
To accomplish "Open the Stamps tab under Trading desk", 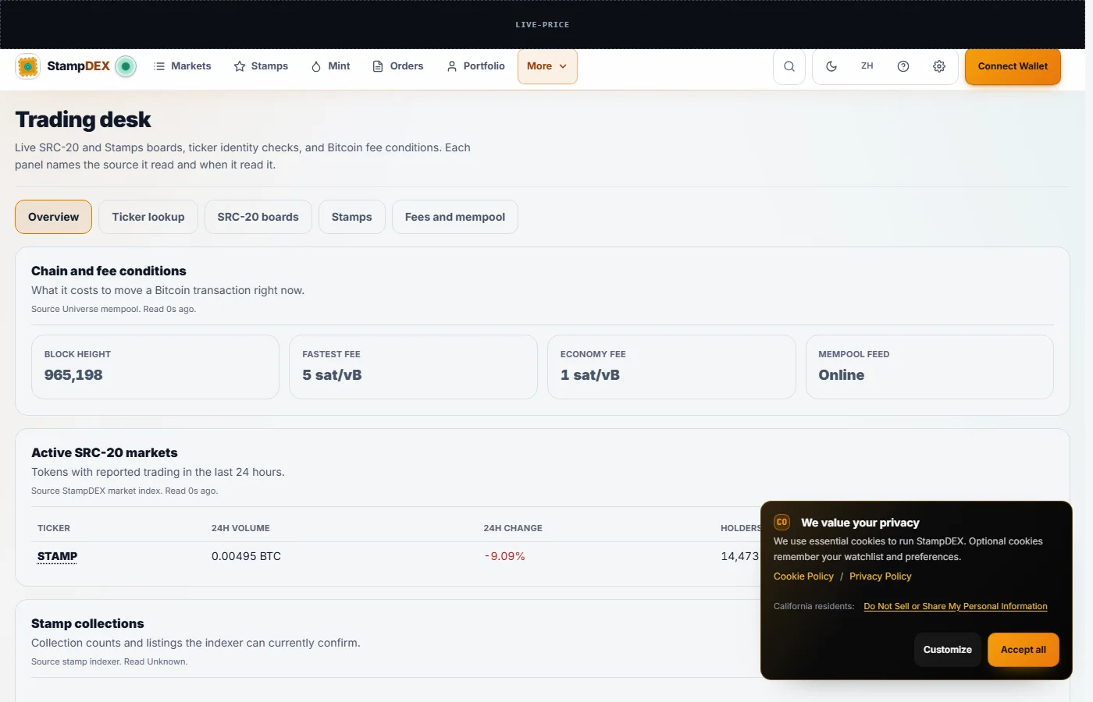I will 351,217.
